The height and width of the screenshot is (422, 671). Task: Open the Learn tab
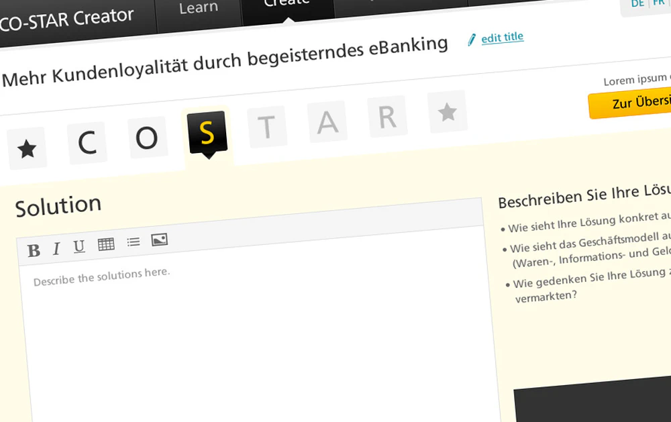click(199, 9)
